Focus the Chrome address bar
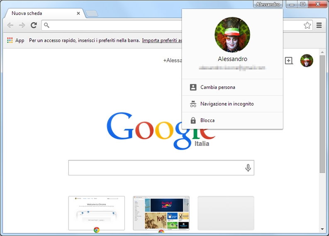The height and width of the screenshot is (236, 329). point(112,25)
